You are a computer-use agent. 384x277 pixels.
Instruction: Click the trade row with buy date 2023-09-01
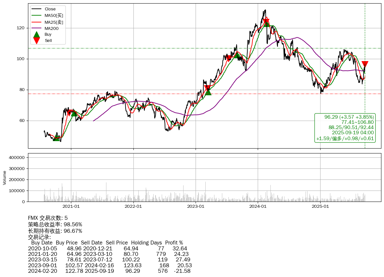tap(110, 265)
